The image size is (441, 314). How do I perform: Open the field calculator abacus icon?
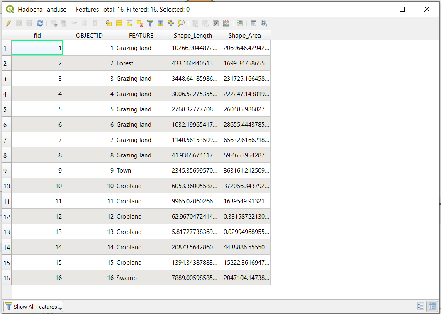coord(226,23)
